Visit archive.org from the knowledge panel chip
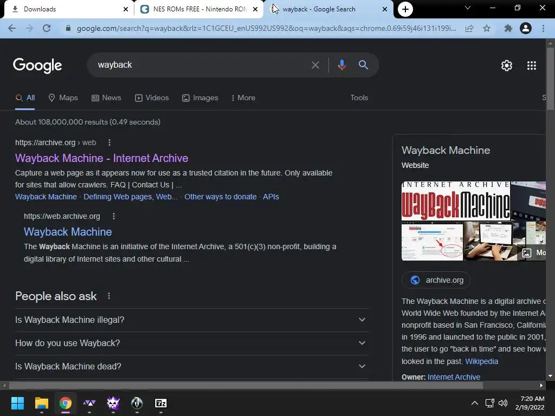This screenshot has height=416, width=555. (x=436, y=280)
